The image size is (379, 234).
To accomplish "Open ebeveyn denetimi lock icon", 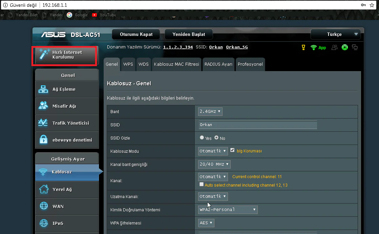I will click(43, 140).
